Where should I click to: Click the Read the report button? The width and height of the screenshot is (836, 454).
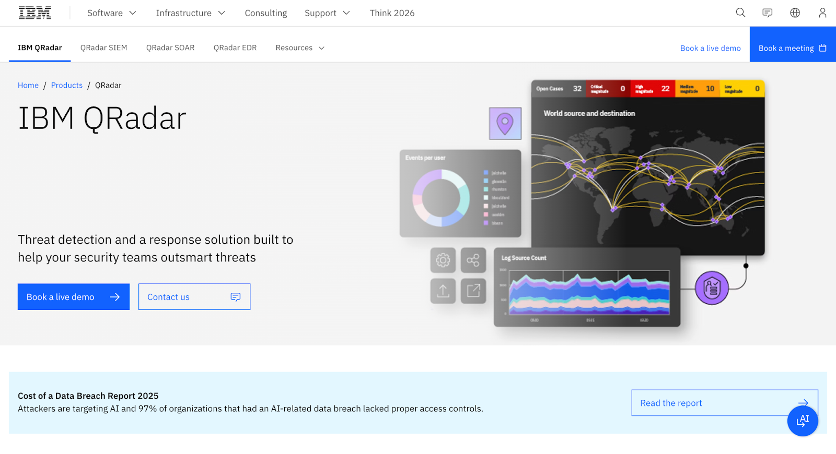pos(724,403)
